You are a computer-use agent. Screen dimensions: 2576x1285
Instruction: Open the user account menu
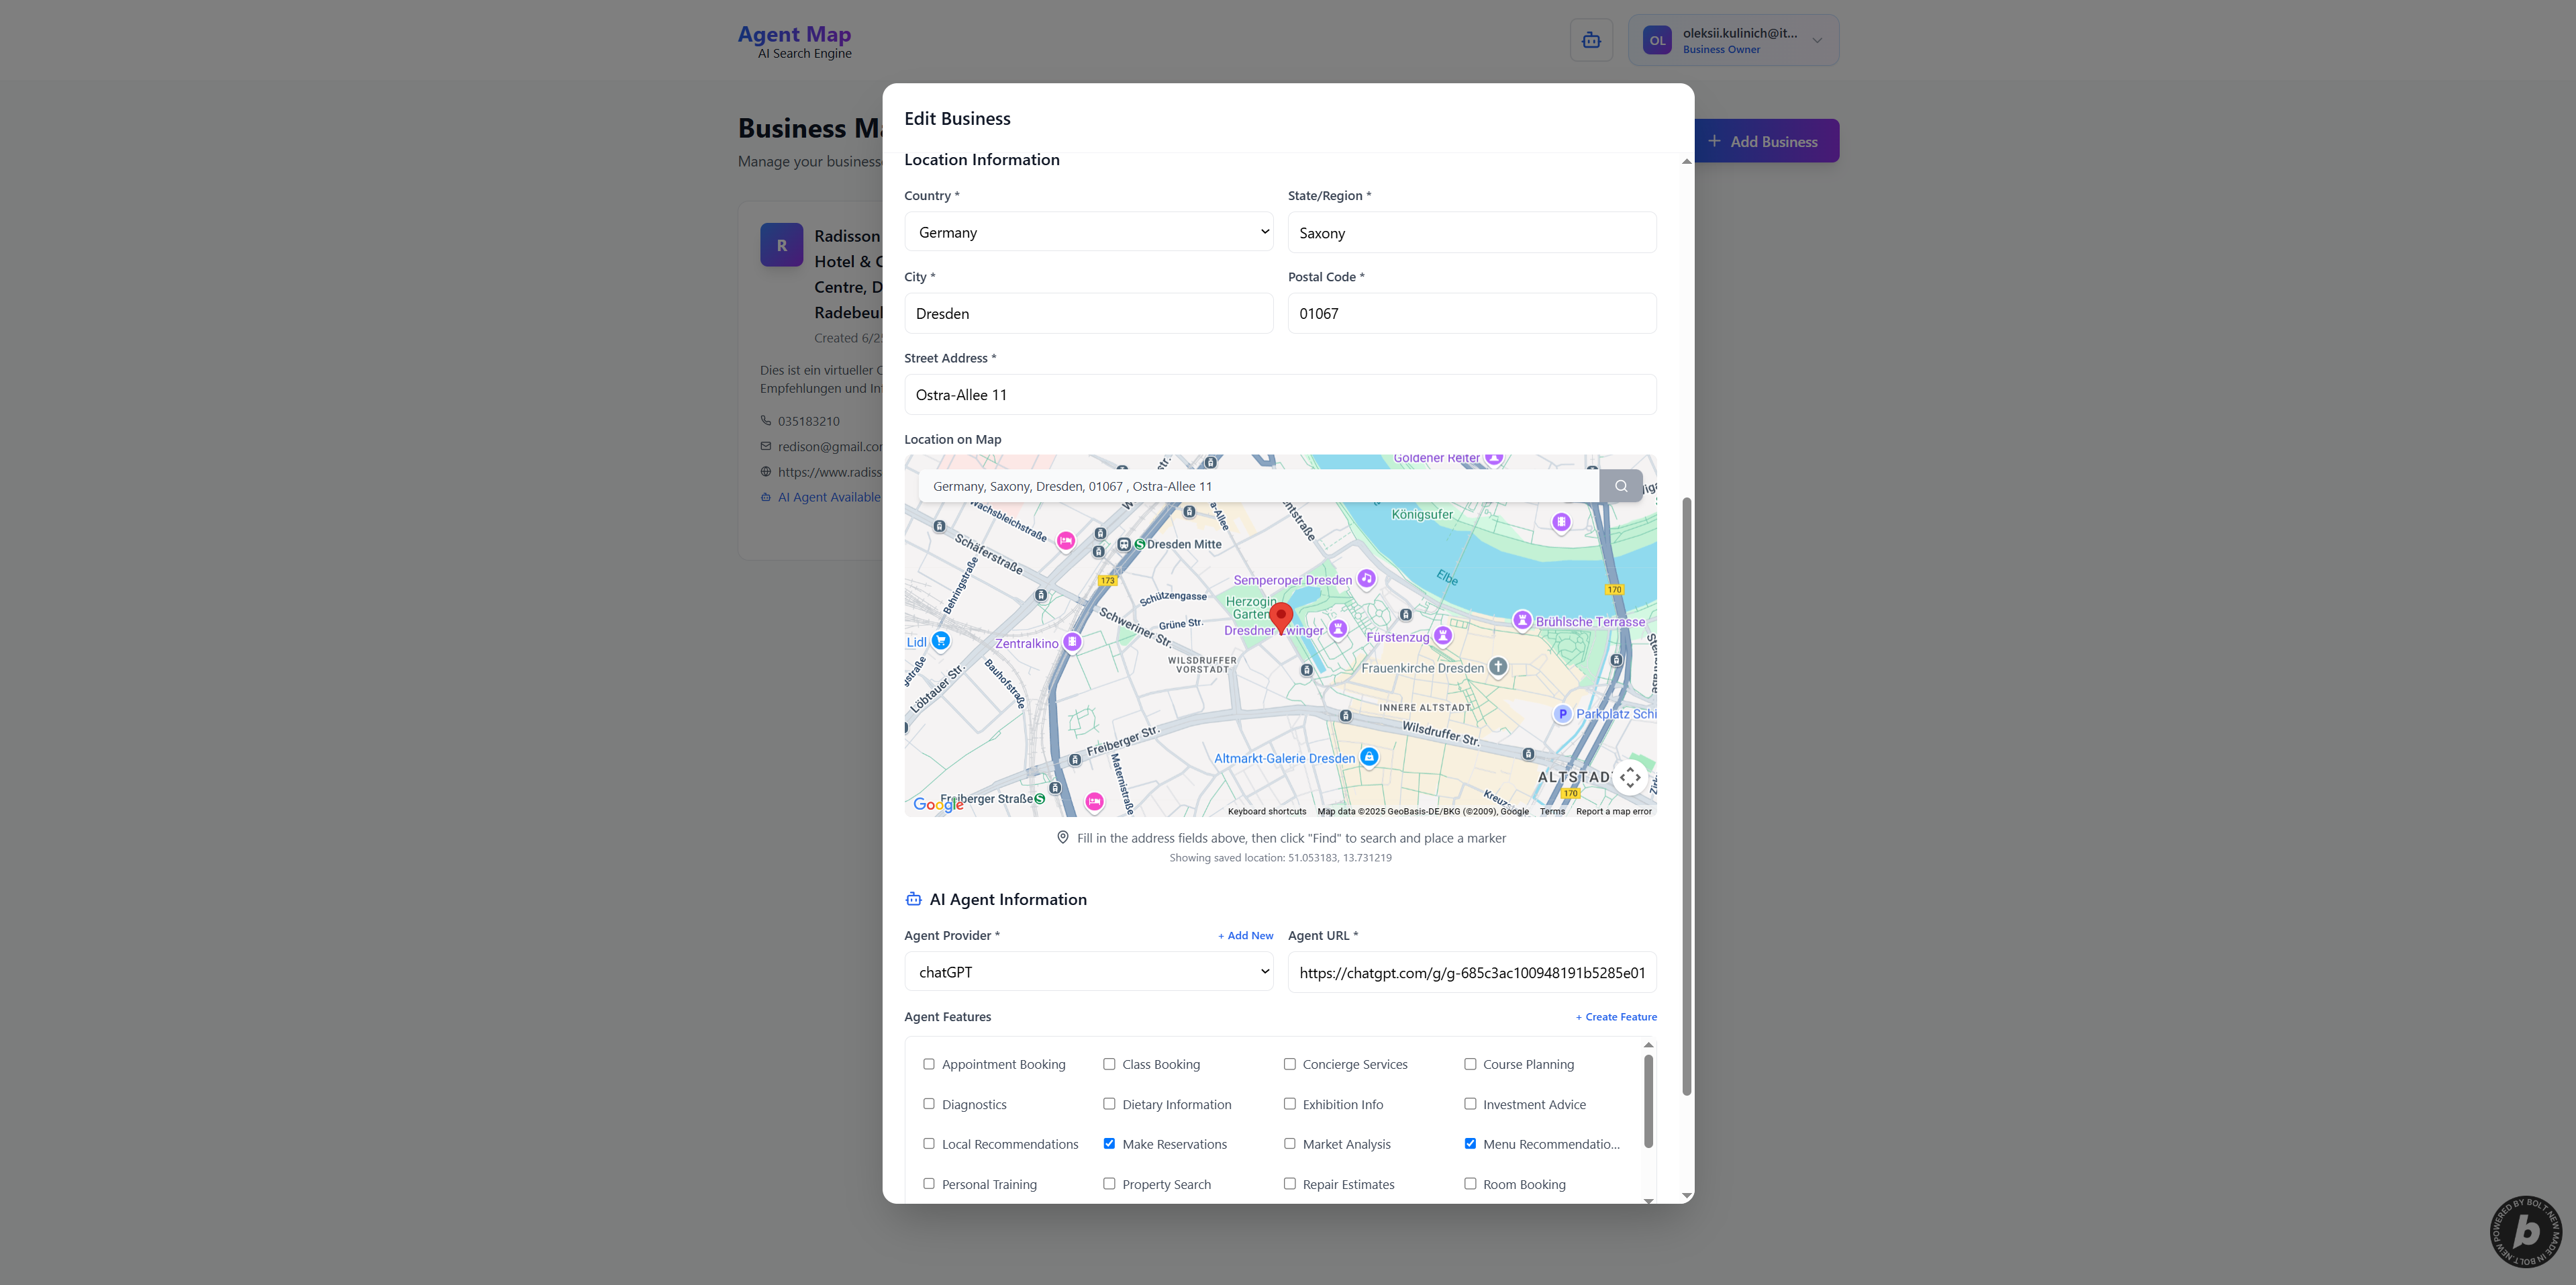[x=1733, y=40]
